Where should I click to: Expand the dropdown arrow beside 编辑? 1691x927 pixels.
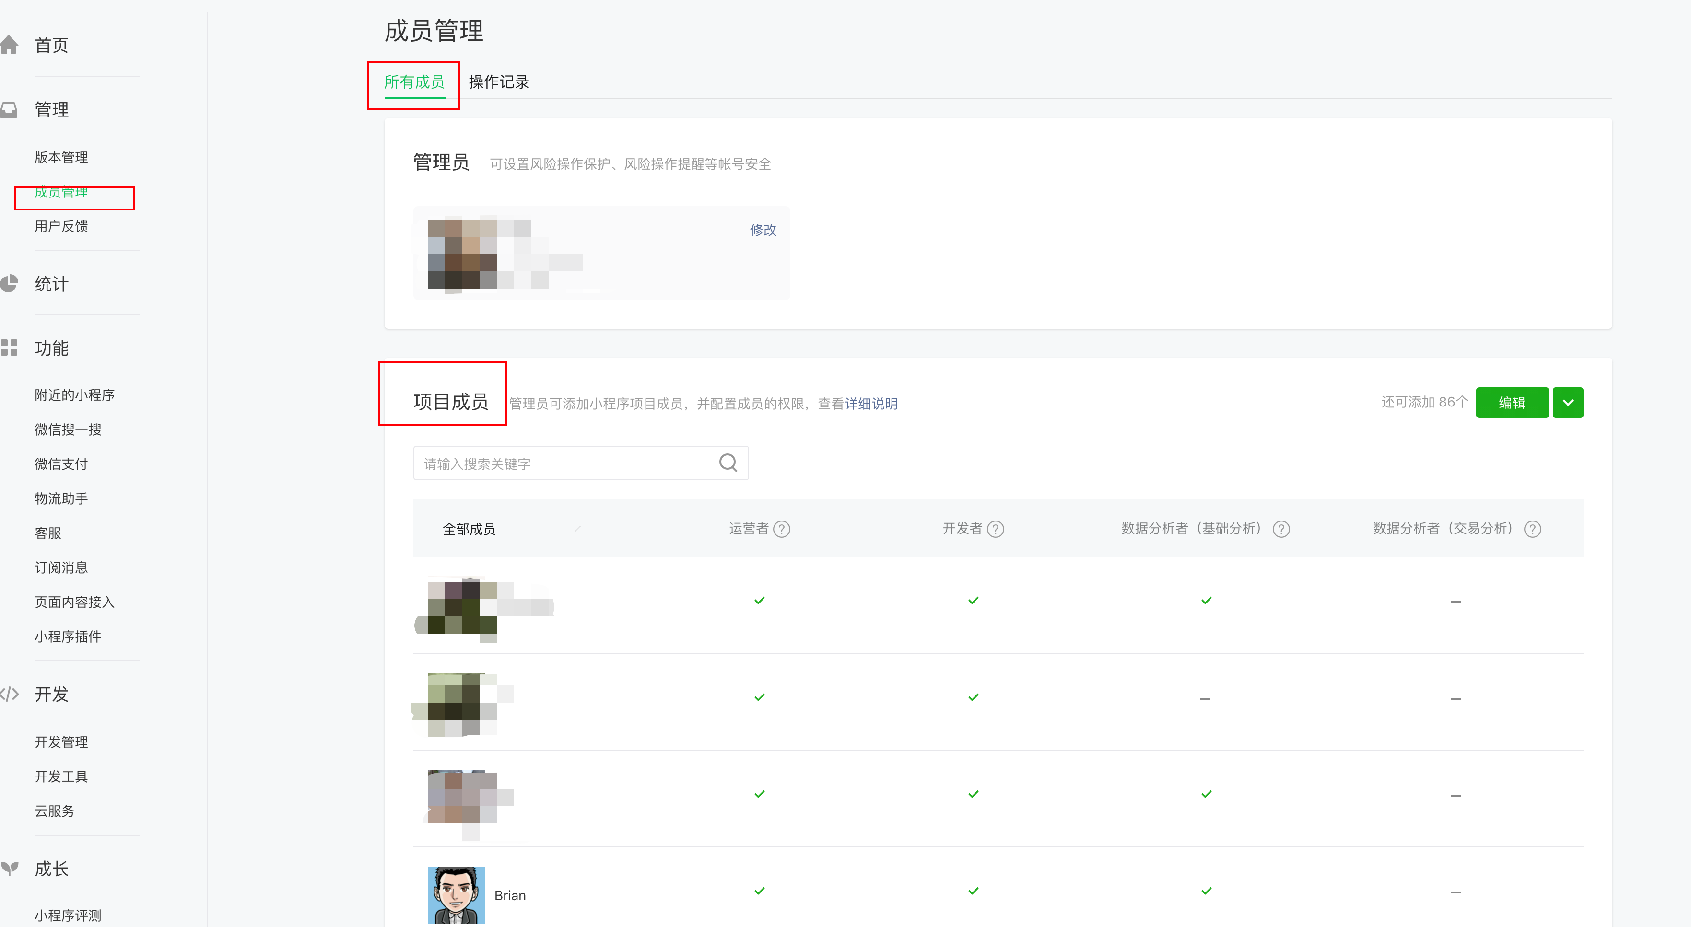(x=1568, y=403)
